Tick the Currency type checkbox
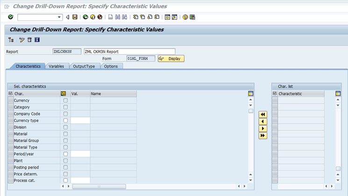Image resolution: width=348 pixels, height=196 pixels. point(65,120)
